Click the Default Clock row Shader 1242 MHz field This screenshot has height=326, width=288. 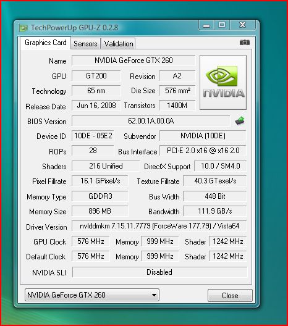coord(228,256)
